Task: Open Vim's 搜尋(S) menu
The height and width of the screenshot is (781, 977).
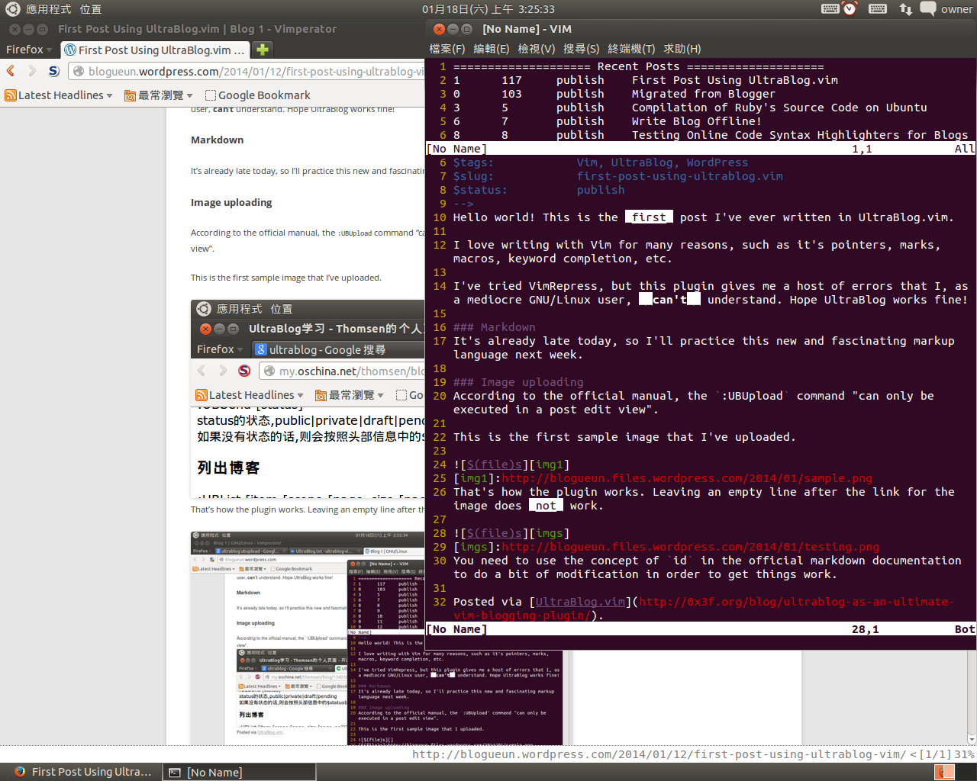Action: click(x=582, y=49)
